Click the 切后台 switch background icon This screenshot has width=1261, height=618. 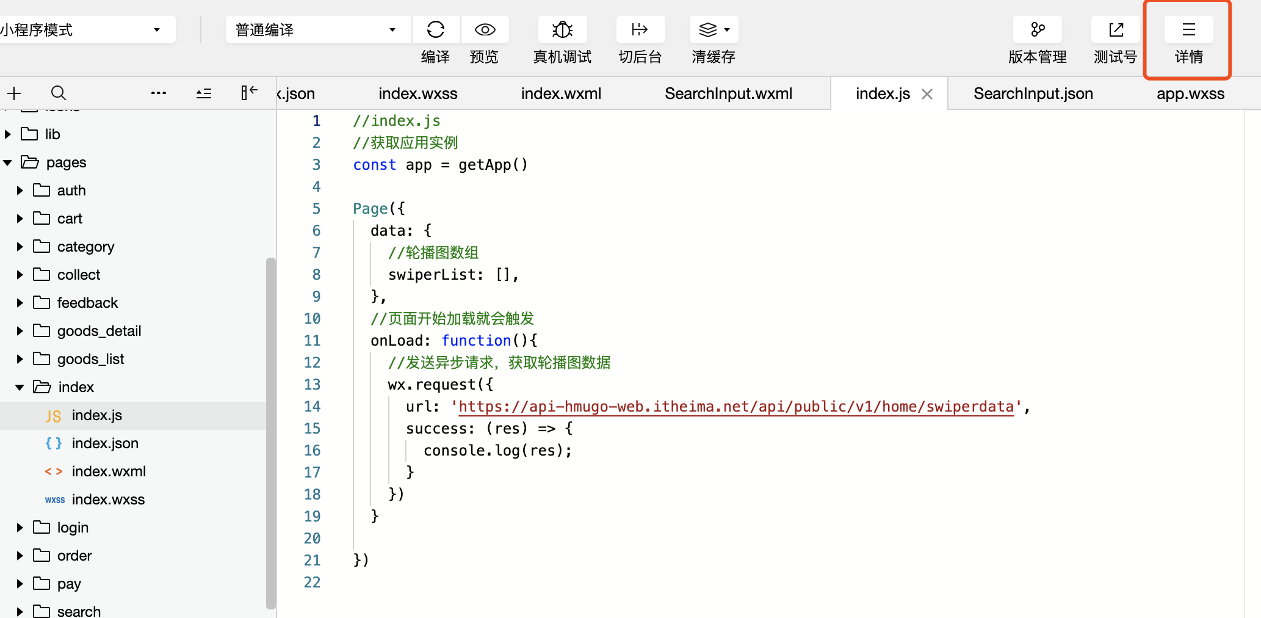click(x=640, y=29)
